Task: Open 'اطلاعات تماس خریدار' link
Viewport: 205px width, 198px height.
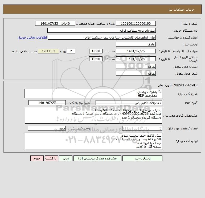Action: tap(32, 37)
